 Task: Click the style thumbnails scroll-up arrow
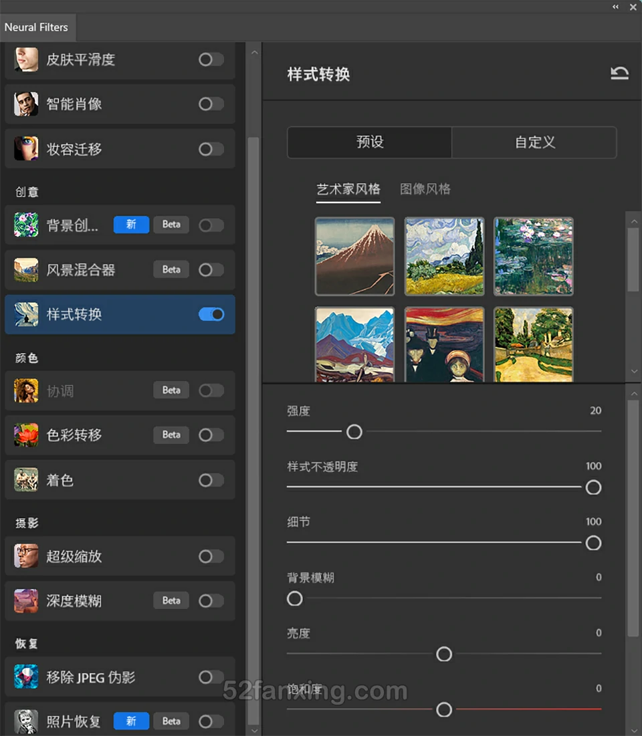tap(634, 221)
